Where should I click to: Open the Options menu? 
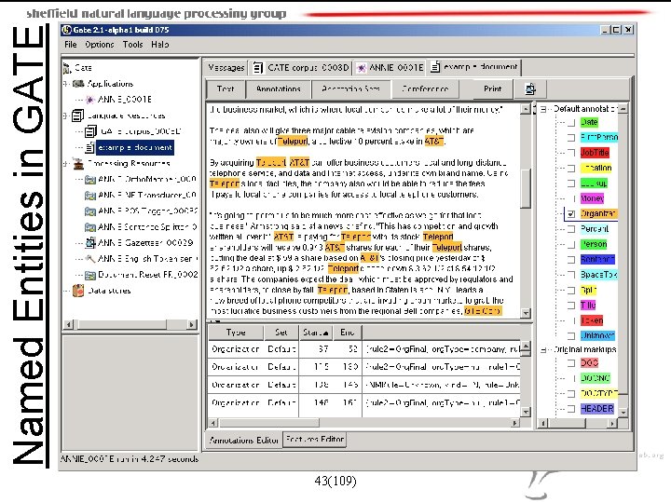pos(100,45)
